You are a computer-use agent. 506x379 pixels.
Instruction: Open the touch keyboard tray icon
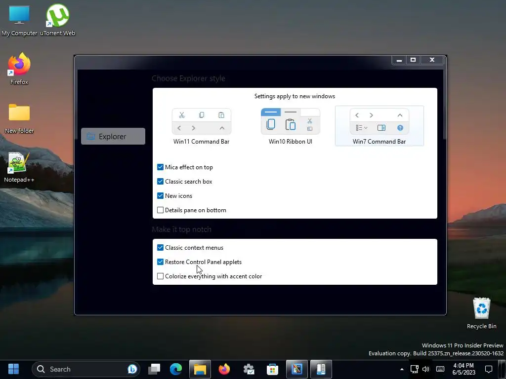click(440, 369)
